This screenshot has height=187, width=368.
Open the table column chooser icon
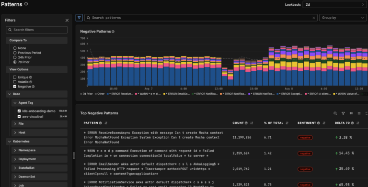[x=351, y=113]
